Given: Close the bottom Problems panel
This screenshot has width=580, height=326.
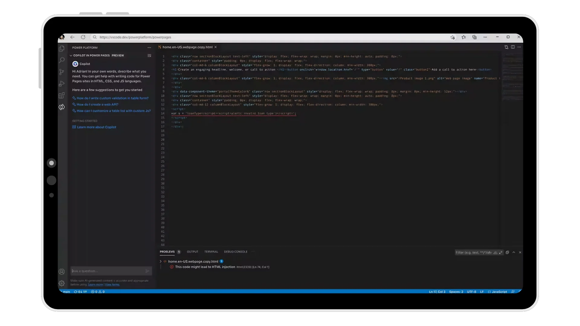Looking at the screenshot, I should click(520, 252).
